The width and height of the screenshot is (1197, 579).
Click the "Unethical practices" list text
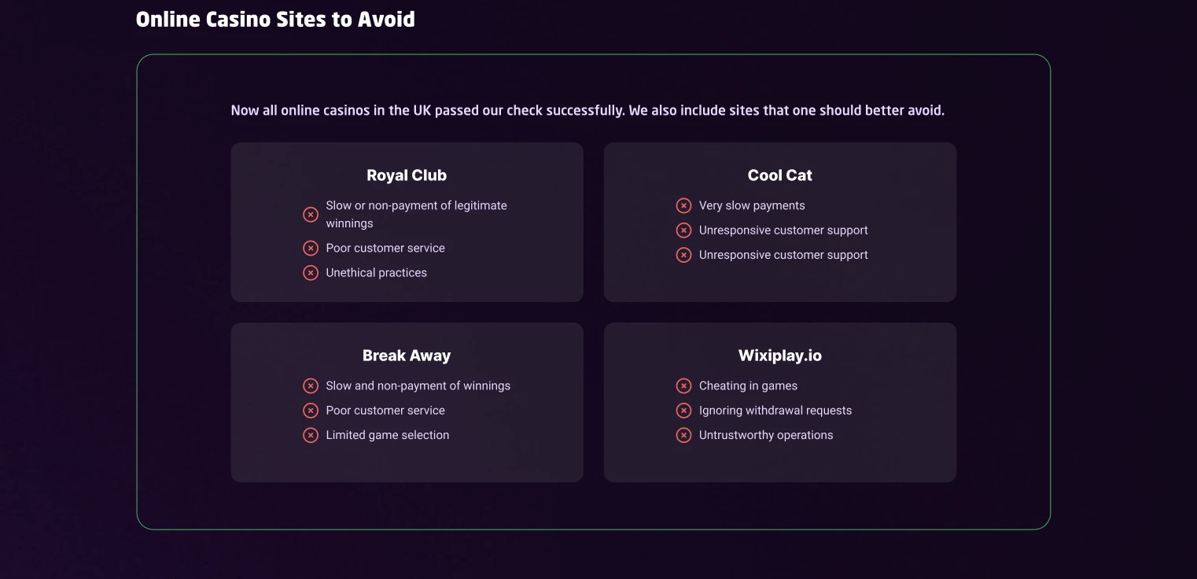tap(377, 273)
